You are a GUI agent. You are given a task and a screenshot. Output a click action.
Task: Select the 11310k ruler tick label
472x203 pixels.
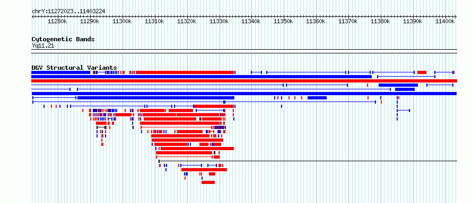(x=155, y=22)
